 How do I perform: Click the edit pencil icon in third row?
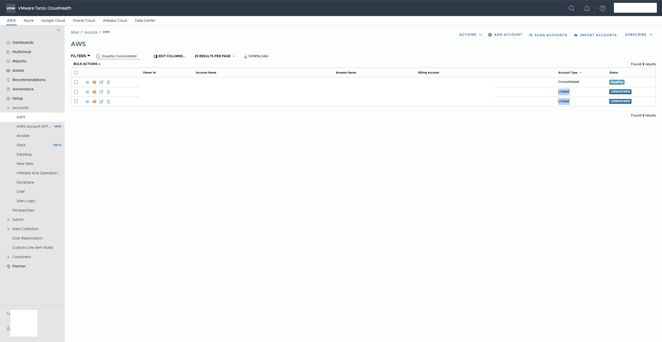click(101, 102)
